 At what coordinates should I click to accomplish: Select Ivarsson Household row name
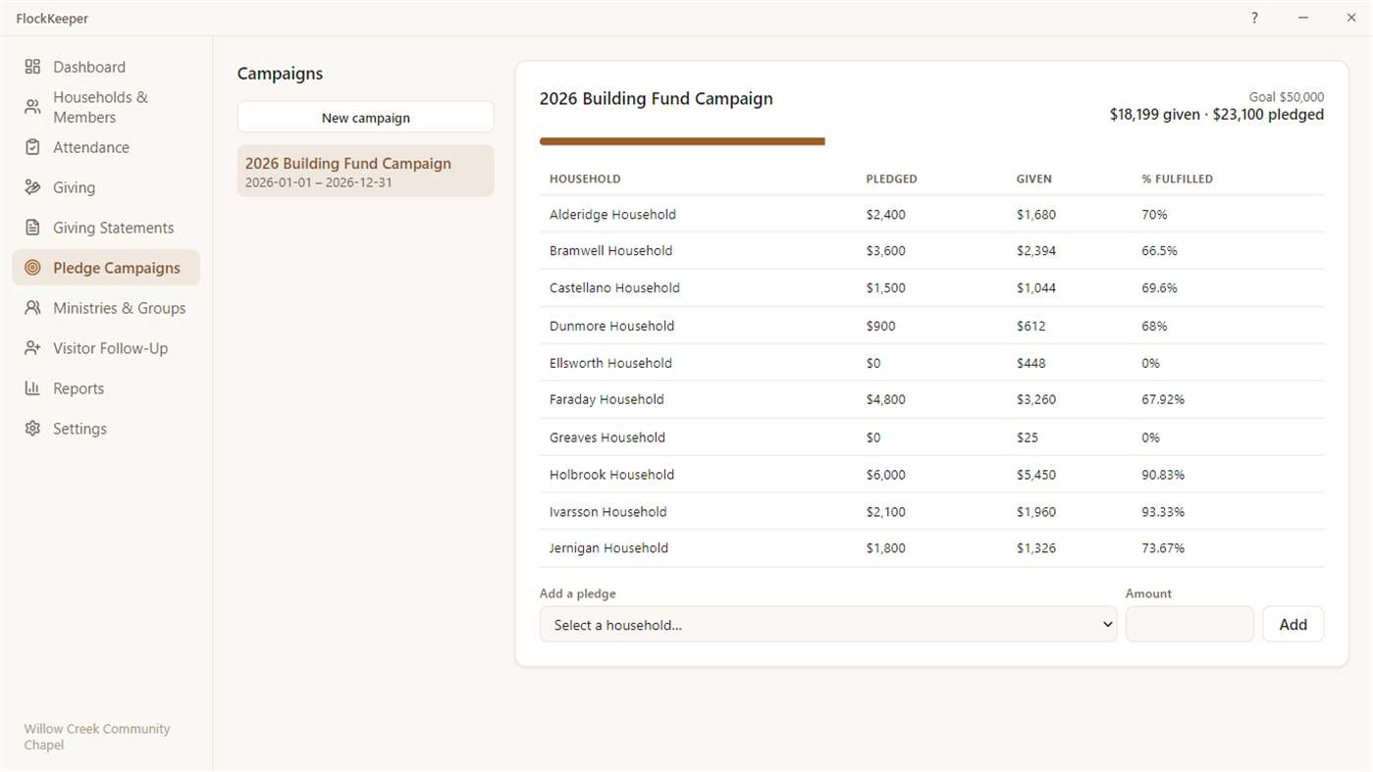click(x=607, y=512)
